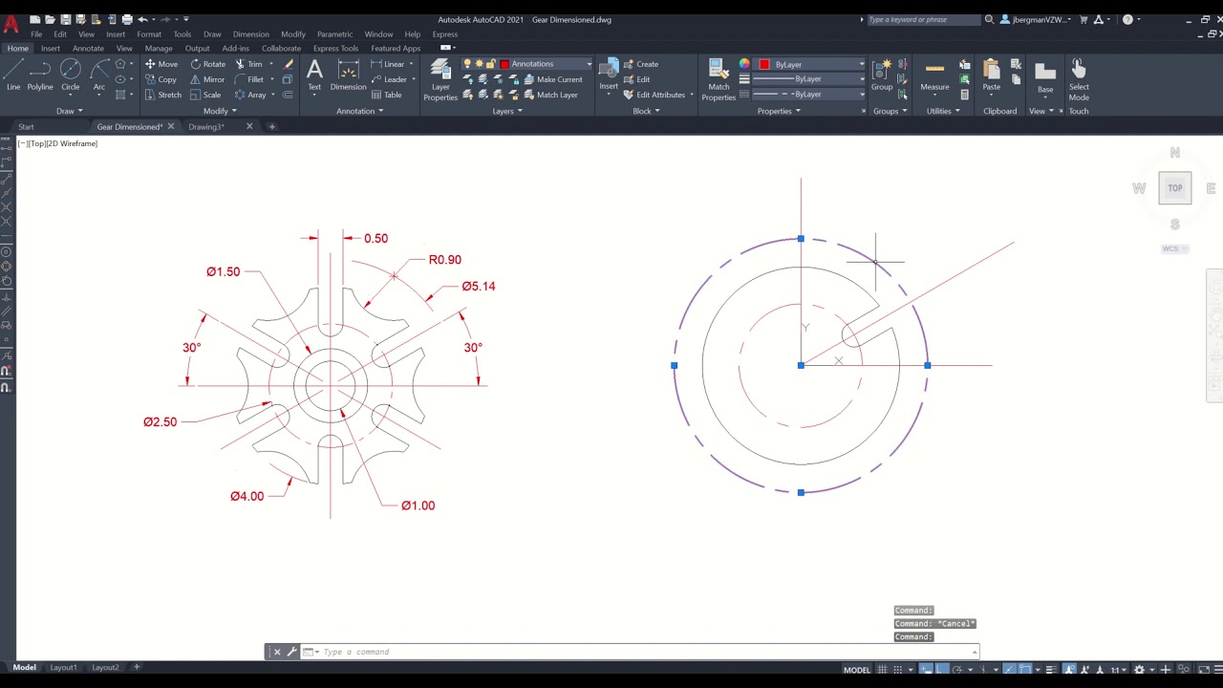The height and width of the screenshot is (688, 1223).
Task: Toggle drawing grid display in status bar
Action: click(882, 670)
